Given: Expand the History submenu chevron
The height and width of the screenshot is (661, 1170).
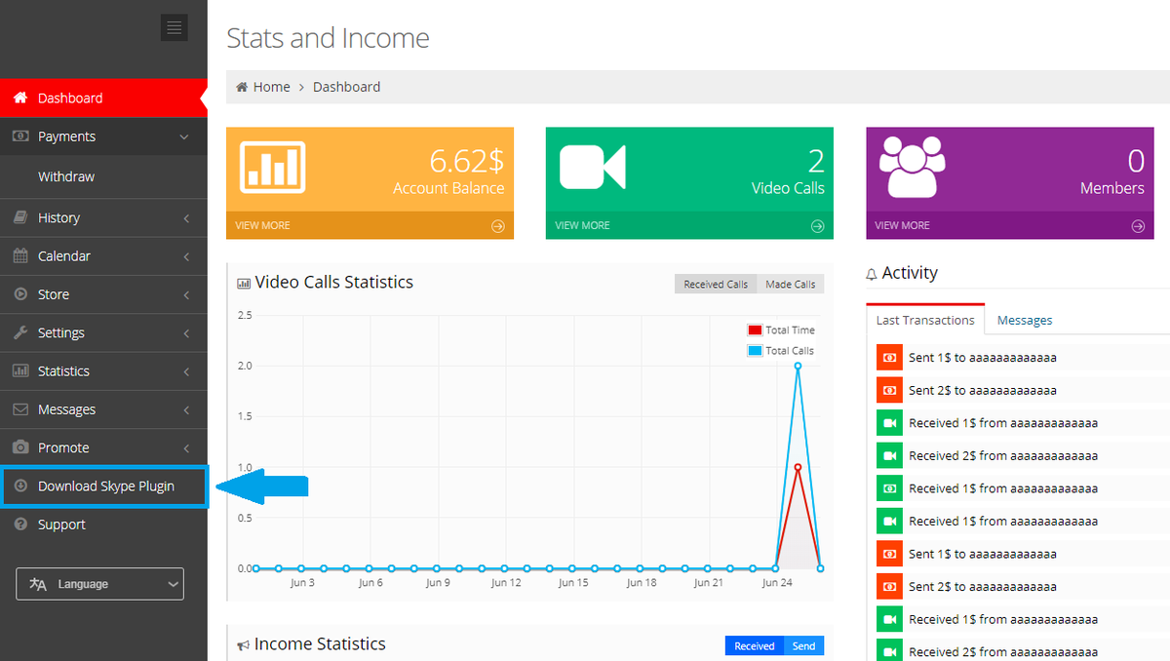Looking at the screenshot, I should (186, 218).
